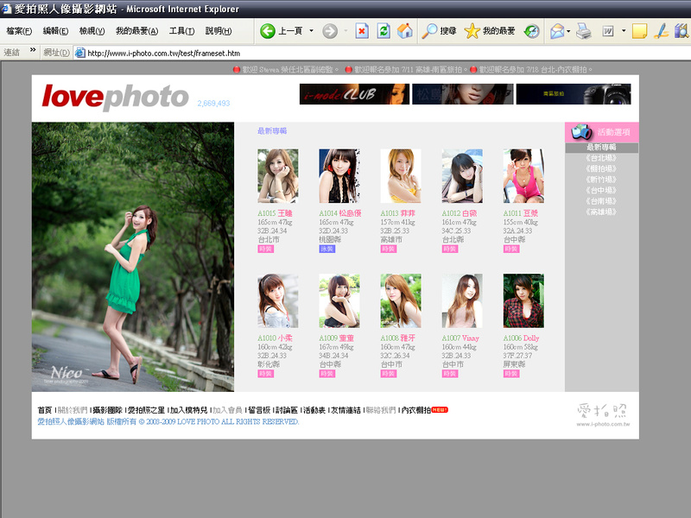Image resolution: width=691 pixels, height=518 pixels.
Task: Open the i-model CLUB banner
Action: pos(354,94)
